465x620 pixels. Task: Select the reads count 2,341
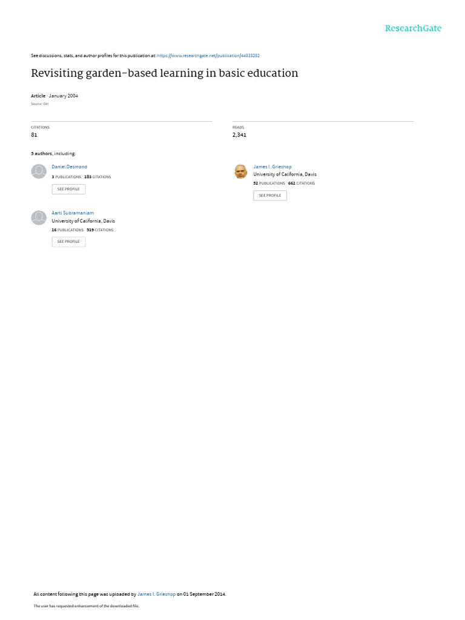click(239, 135)
